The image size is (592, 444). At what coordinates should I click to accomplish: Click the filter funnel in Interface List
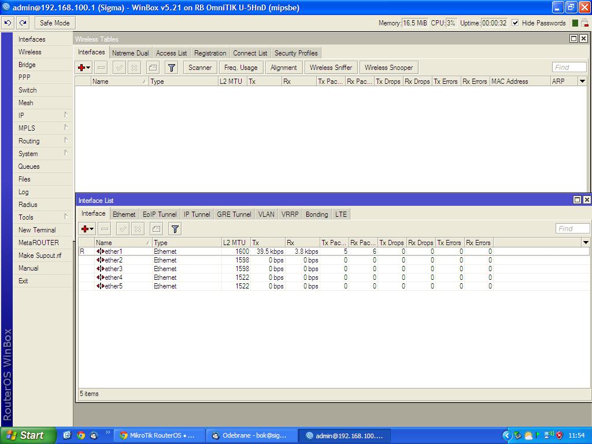click(174, 228)
